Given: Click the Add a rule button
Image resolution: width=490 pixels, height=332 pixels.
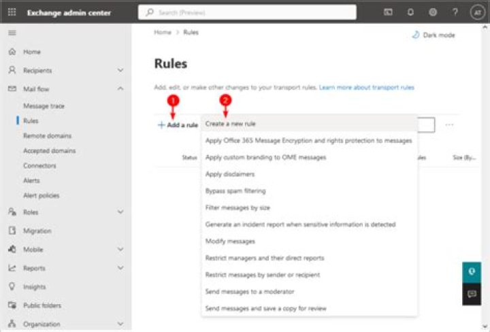Looking at the screenshot, I should (x=178, y=125).
